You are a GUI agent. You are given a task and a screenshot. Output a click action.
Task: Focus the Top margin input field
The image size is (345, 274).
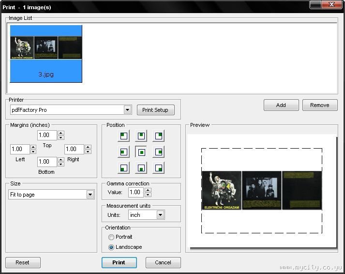[x=47, y=135]
